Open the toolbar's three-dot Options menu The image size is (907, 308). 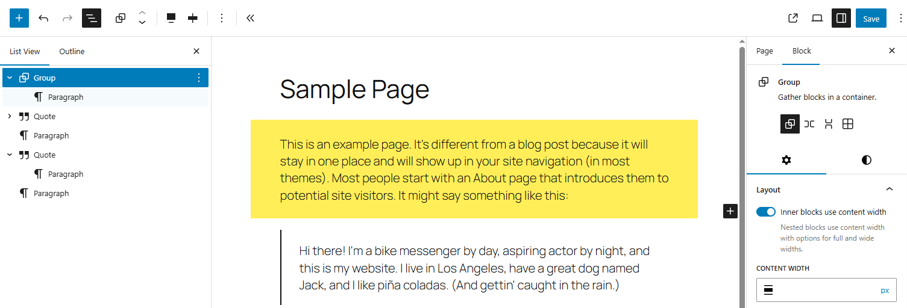coord(221,18)
